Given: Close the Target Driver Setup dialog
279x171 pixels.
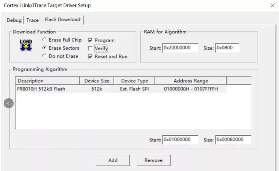Looking at the screenshot, I should pos(272,6).
